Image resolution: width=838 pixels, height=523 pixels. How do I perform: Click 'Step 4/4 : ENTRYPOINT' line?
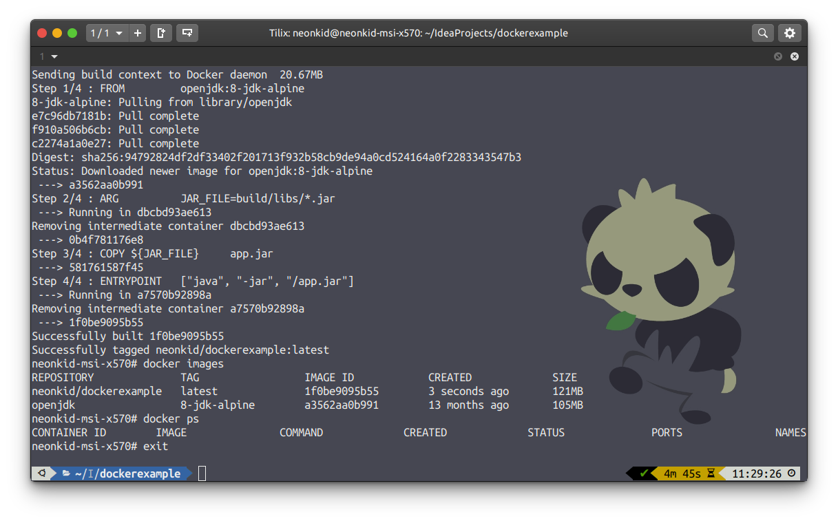click(x=193, y=281)
